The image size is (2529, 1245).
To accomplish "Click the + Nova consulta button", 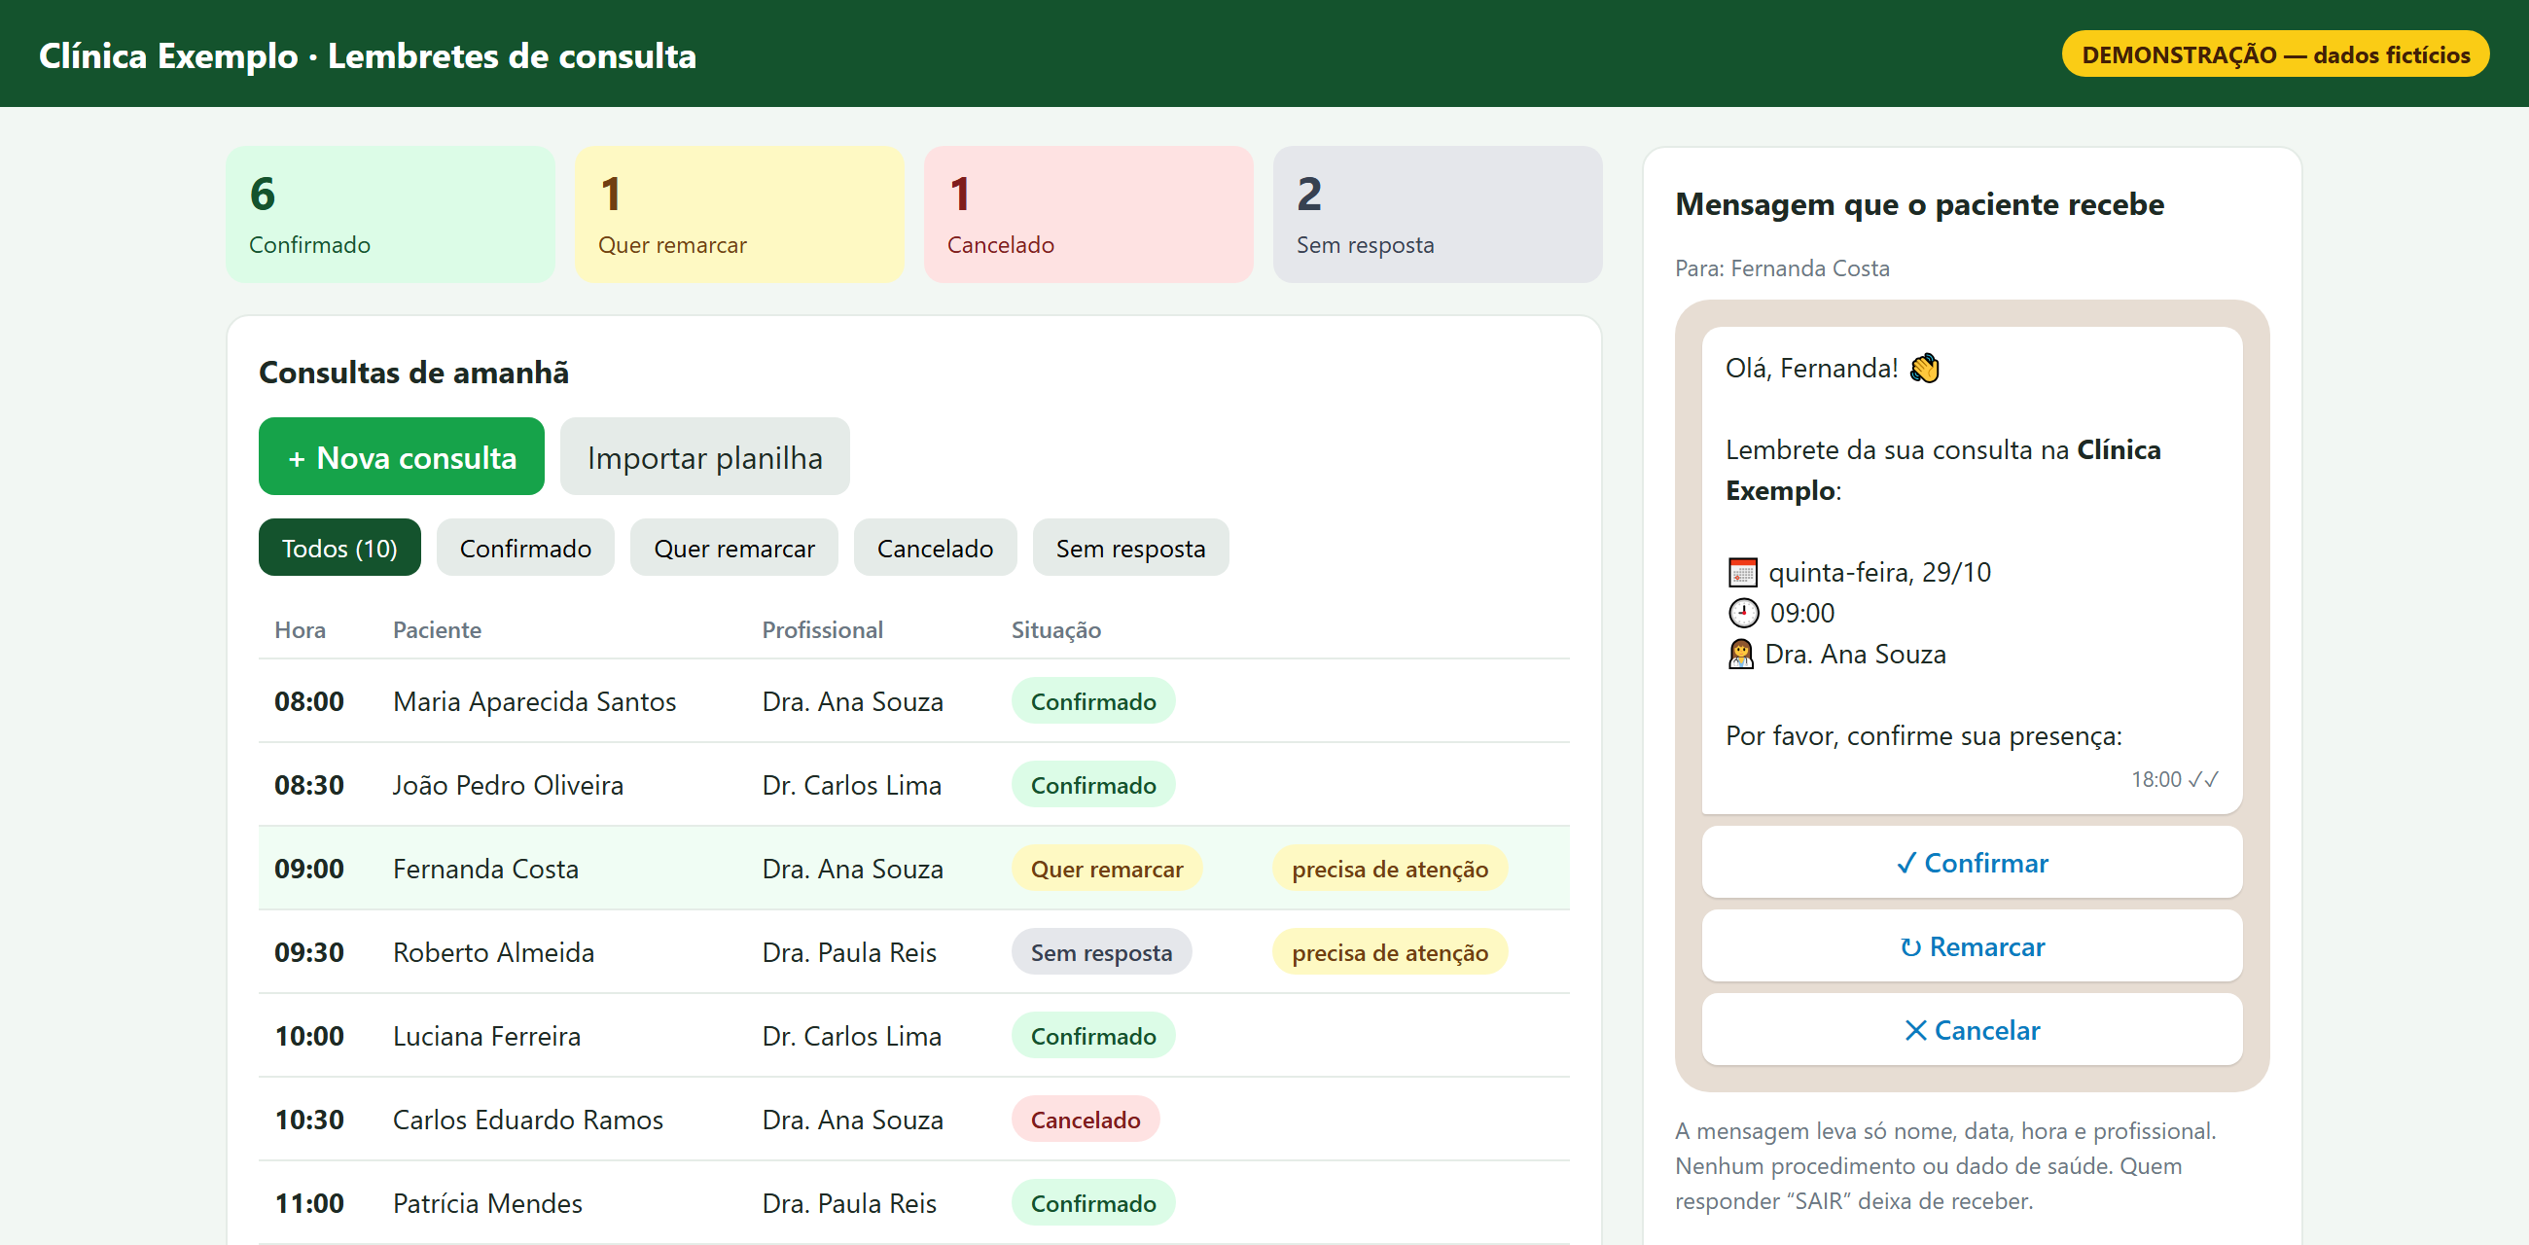I will pos(401,456).
